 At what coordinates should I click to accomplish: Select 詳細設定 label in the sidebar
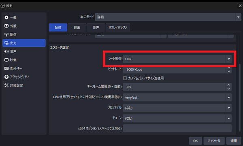pos(17,85)
